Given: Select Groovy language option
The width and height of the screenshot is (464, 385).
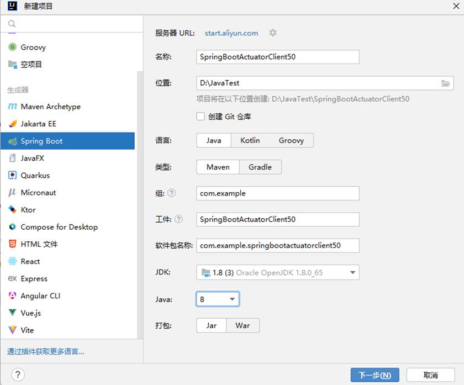Looking at the screenshot, I should [x=291, y=140].
